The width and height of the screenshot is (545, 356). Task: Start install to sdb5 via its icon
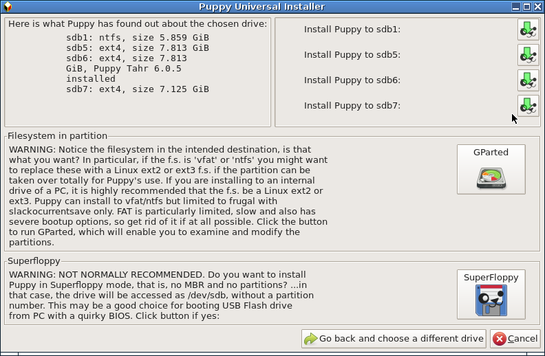click(528, 55)
